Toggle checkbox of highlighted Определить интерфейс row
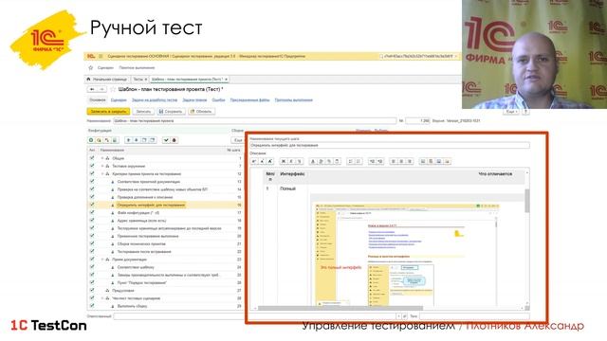Image resolution: width=607 pixels, height=341 pixels. click(92, 205)
